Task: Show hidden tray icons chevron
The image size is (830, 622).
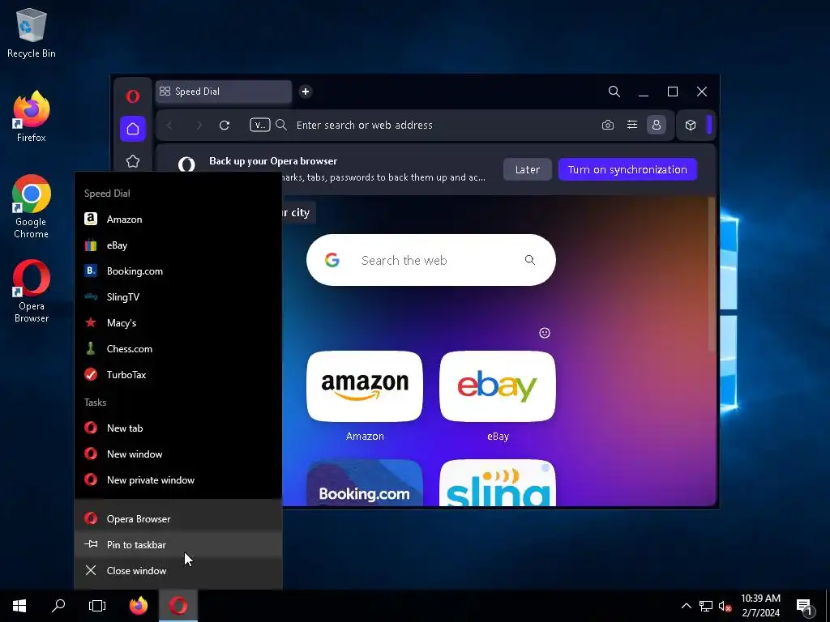Action: pyautogui.click(x=686, y=606)
